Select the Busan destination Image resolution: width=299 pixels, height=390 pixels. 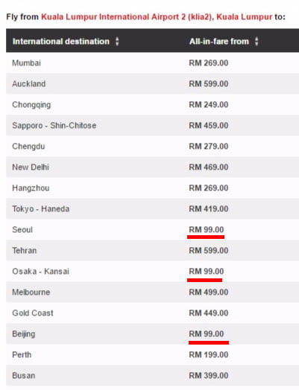pos(24,376)
